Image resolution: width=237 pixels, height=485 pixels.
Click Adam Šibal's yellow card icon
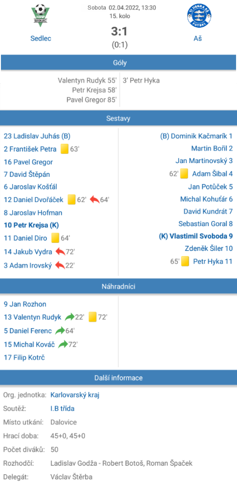(184, 174)
